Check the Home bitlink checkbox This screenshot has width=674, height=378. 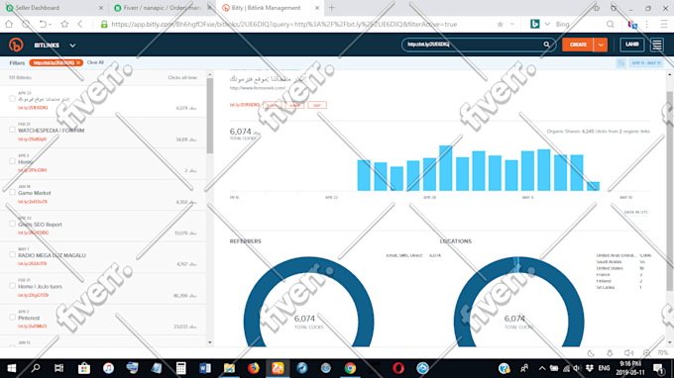(x=12, y=161)
